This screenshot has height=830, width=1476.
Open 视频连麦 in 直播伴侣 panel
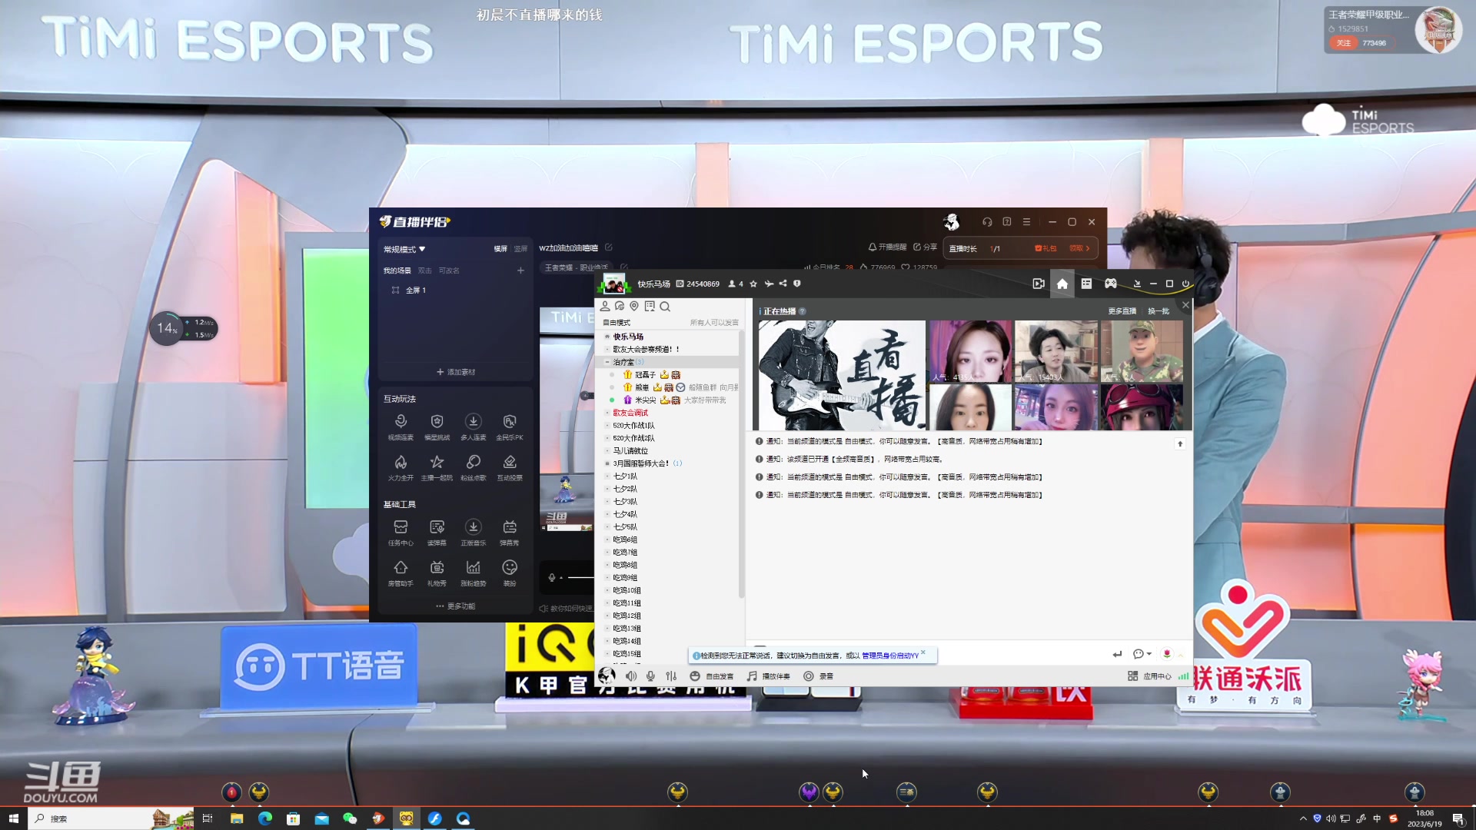pos(401,427)
